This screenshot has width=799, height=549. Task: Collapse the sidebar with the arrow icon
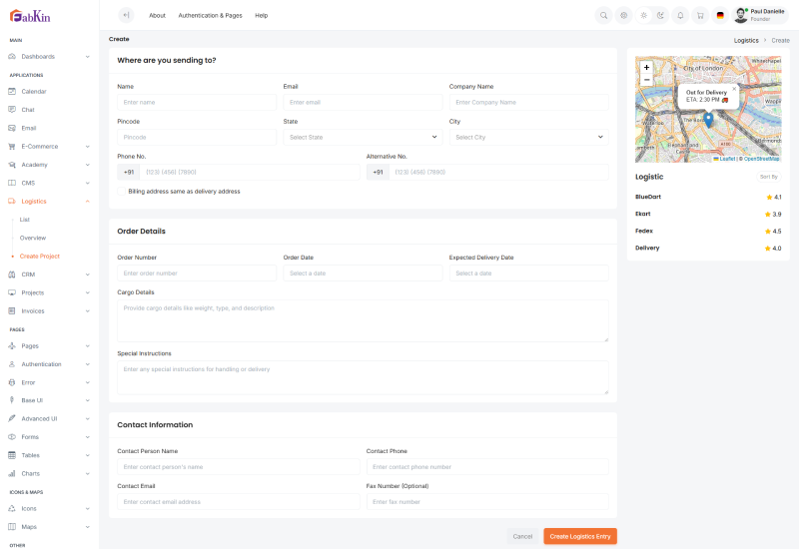pos(125,15)
